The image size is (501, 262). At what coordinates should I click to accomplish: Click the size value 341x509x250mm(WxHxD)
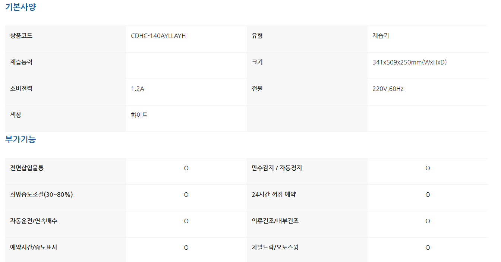[409, 63]
